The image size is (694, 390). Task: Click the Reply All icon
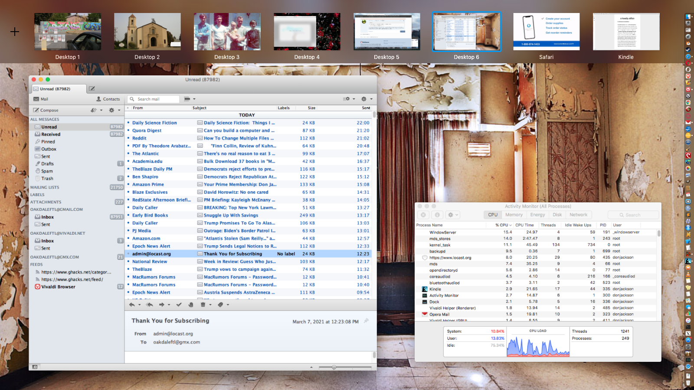150,305
